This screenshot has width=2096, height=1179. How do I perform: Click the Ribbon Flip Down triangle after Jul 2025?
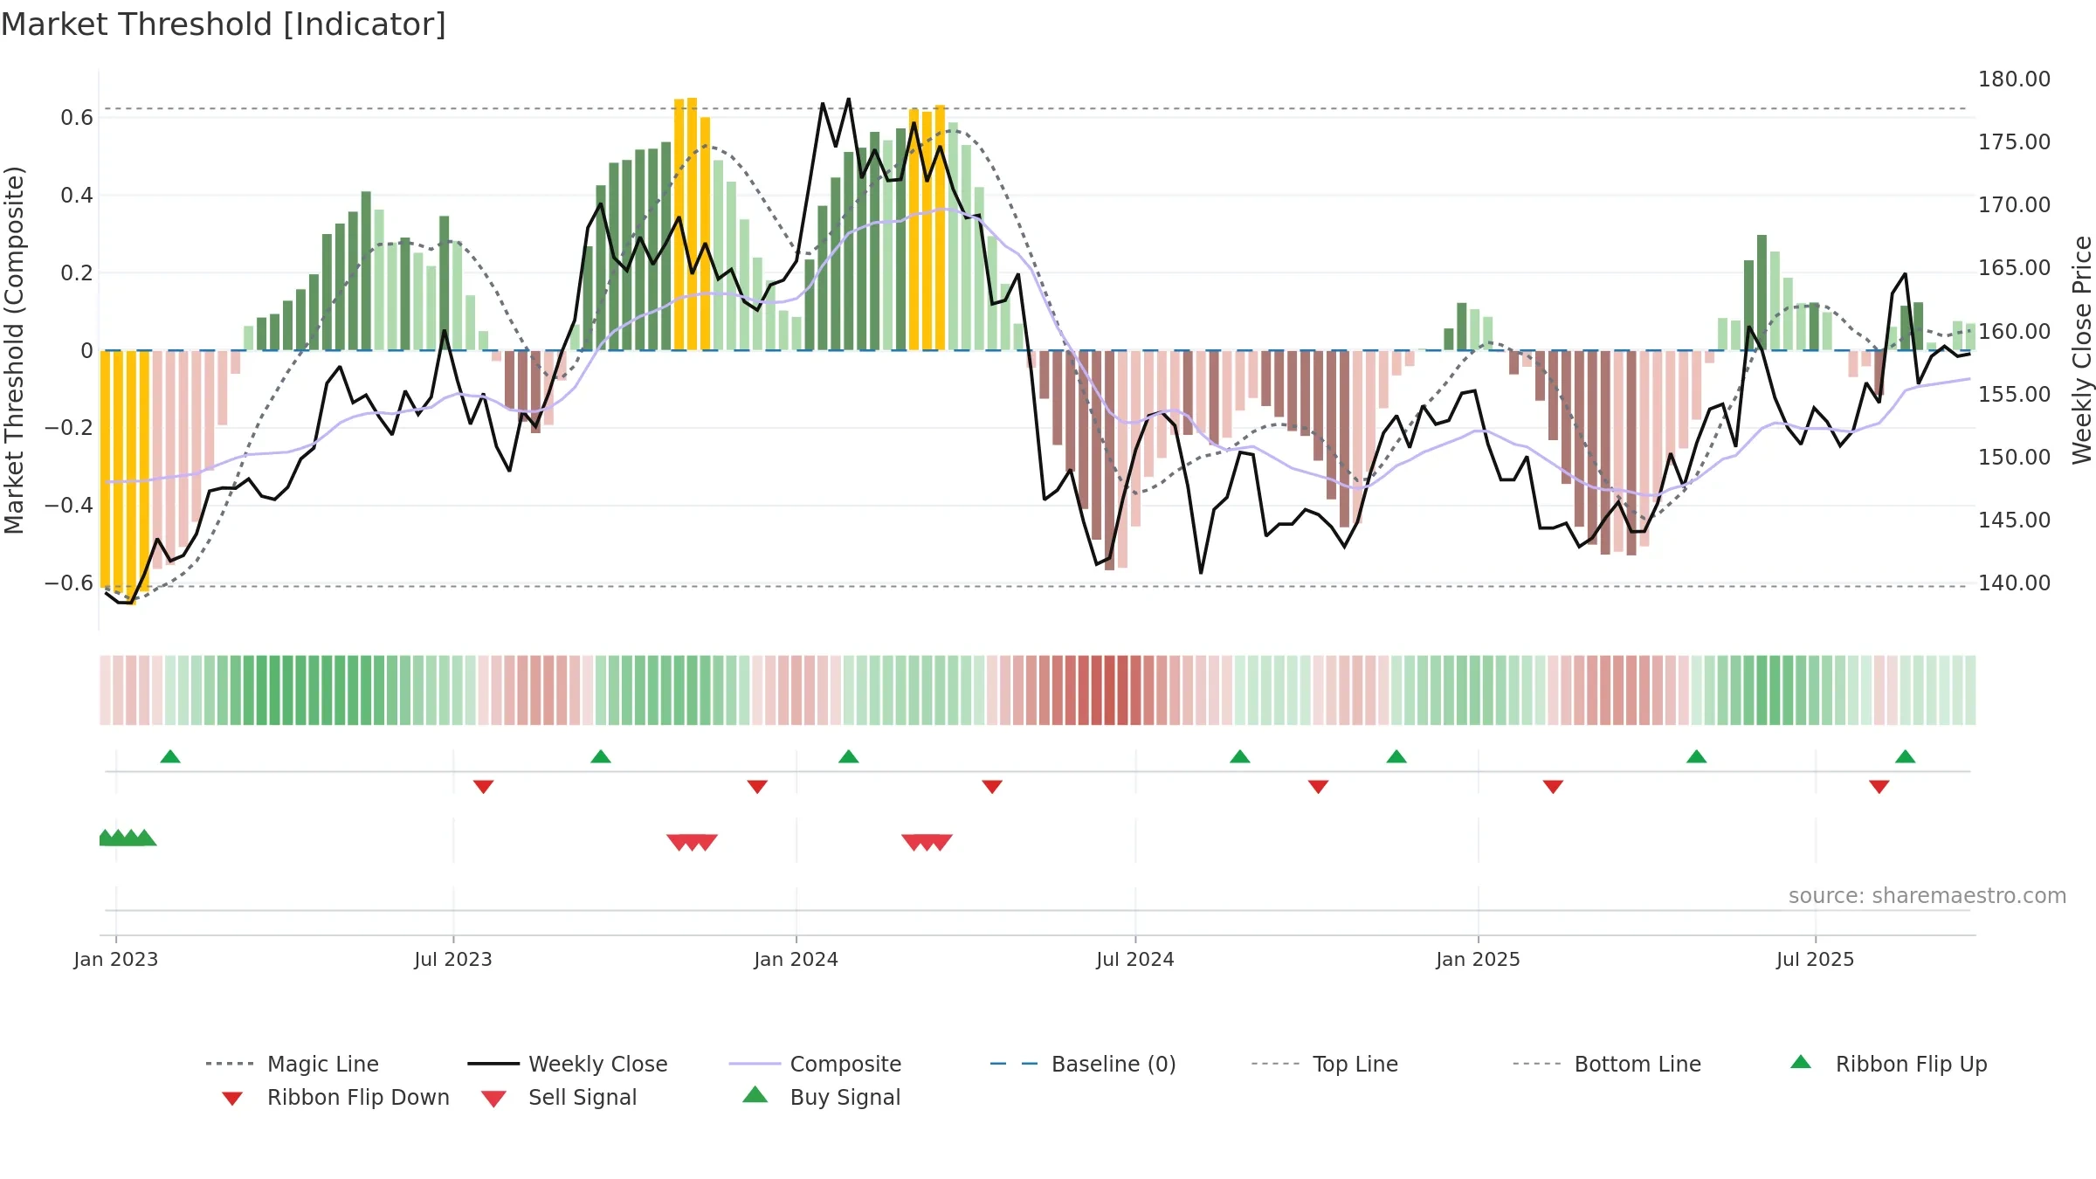pos(1879,787)
